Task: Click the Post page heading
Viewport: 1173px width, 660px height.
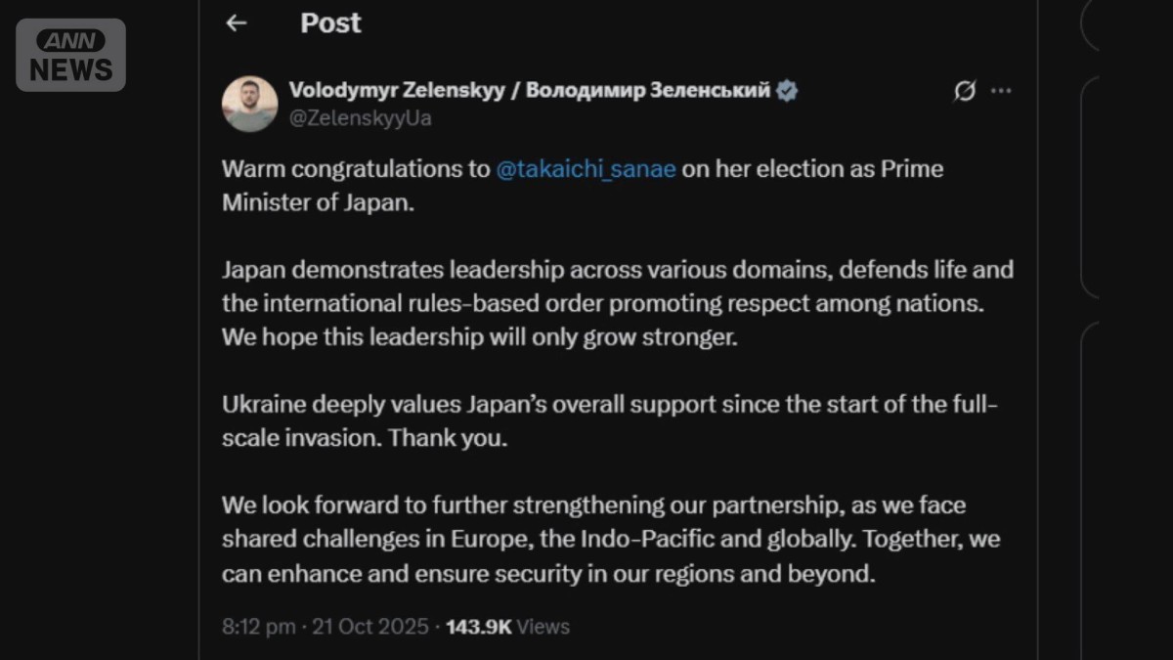Action: 330,23
